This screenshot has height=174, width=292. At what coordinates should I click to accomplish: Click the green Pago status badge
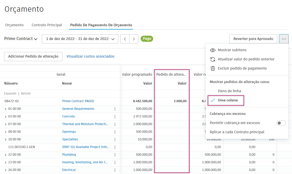[x=147, y=39]
